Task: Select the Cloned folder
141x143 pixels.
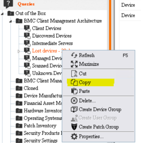Action: coord(31,88)
